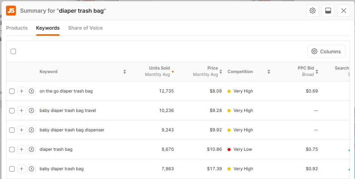Screen dimensions: 355x179
Task: Open settings via the gear icon in header
Action: tap(312, 11)
